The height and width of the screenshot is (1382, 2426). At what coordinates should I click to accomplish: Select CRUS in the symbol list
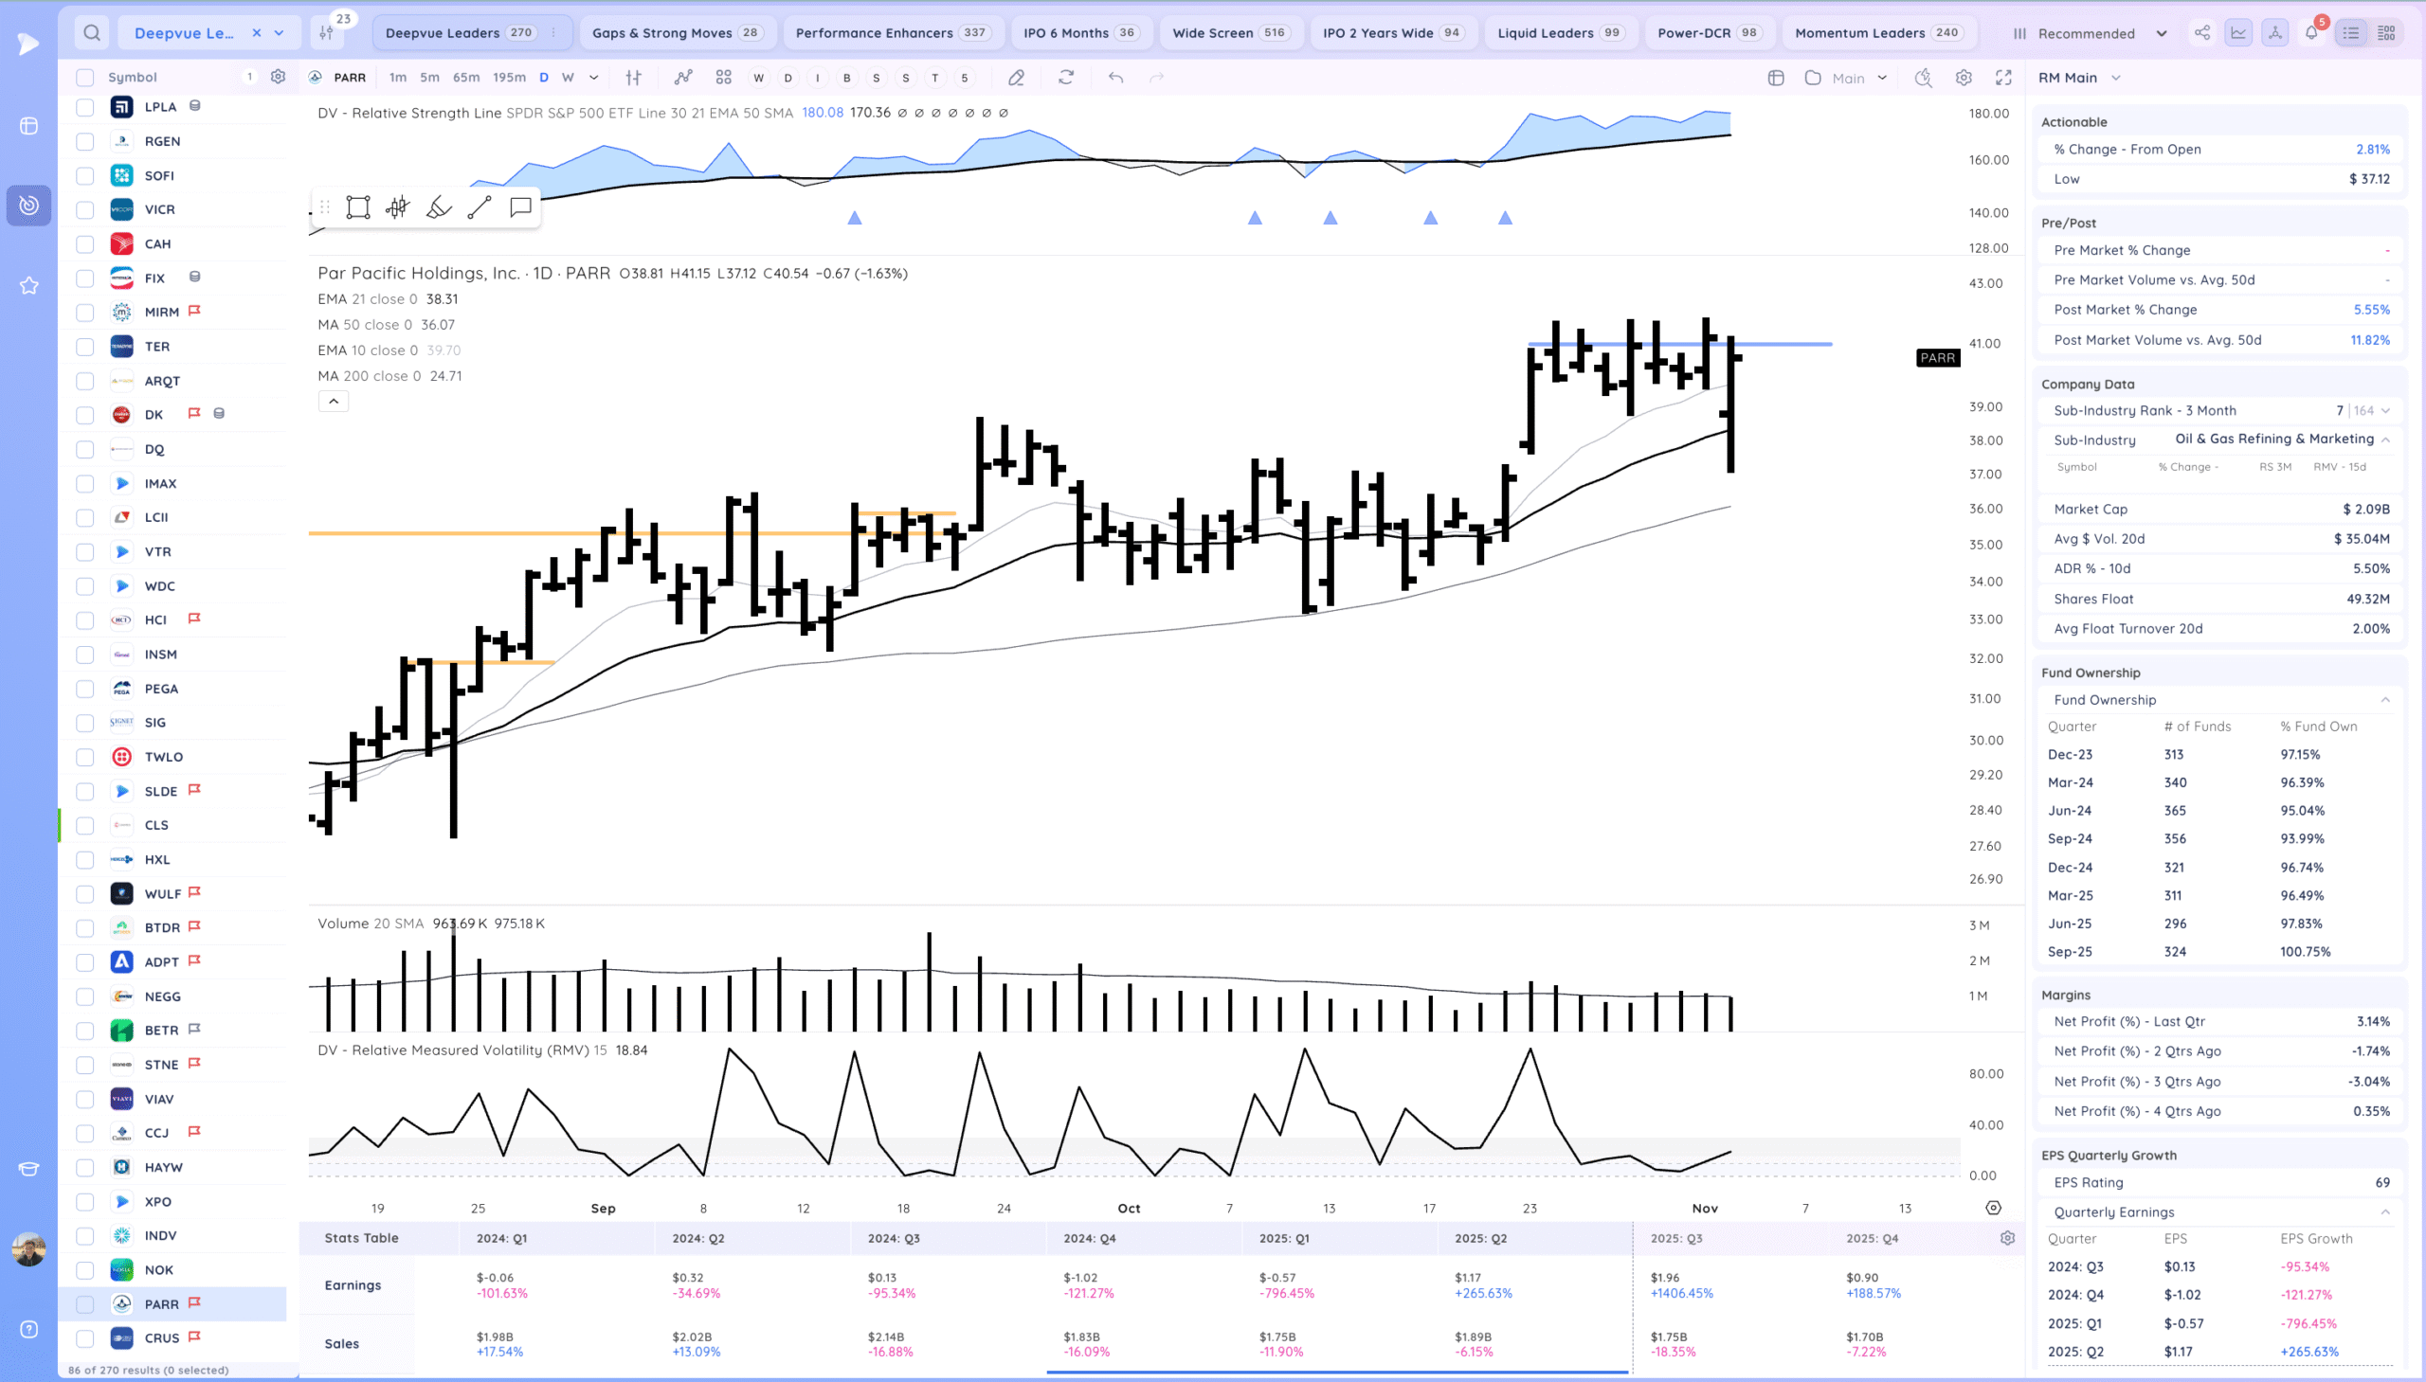pos(161,1337)
